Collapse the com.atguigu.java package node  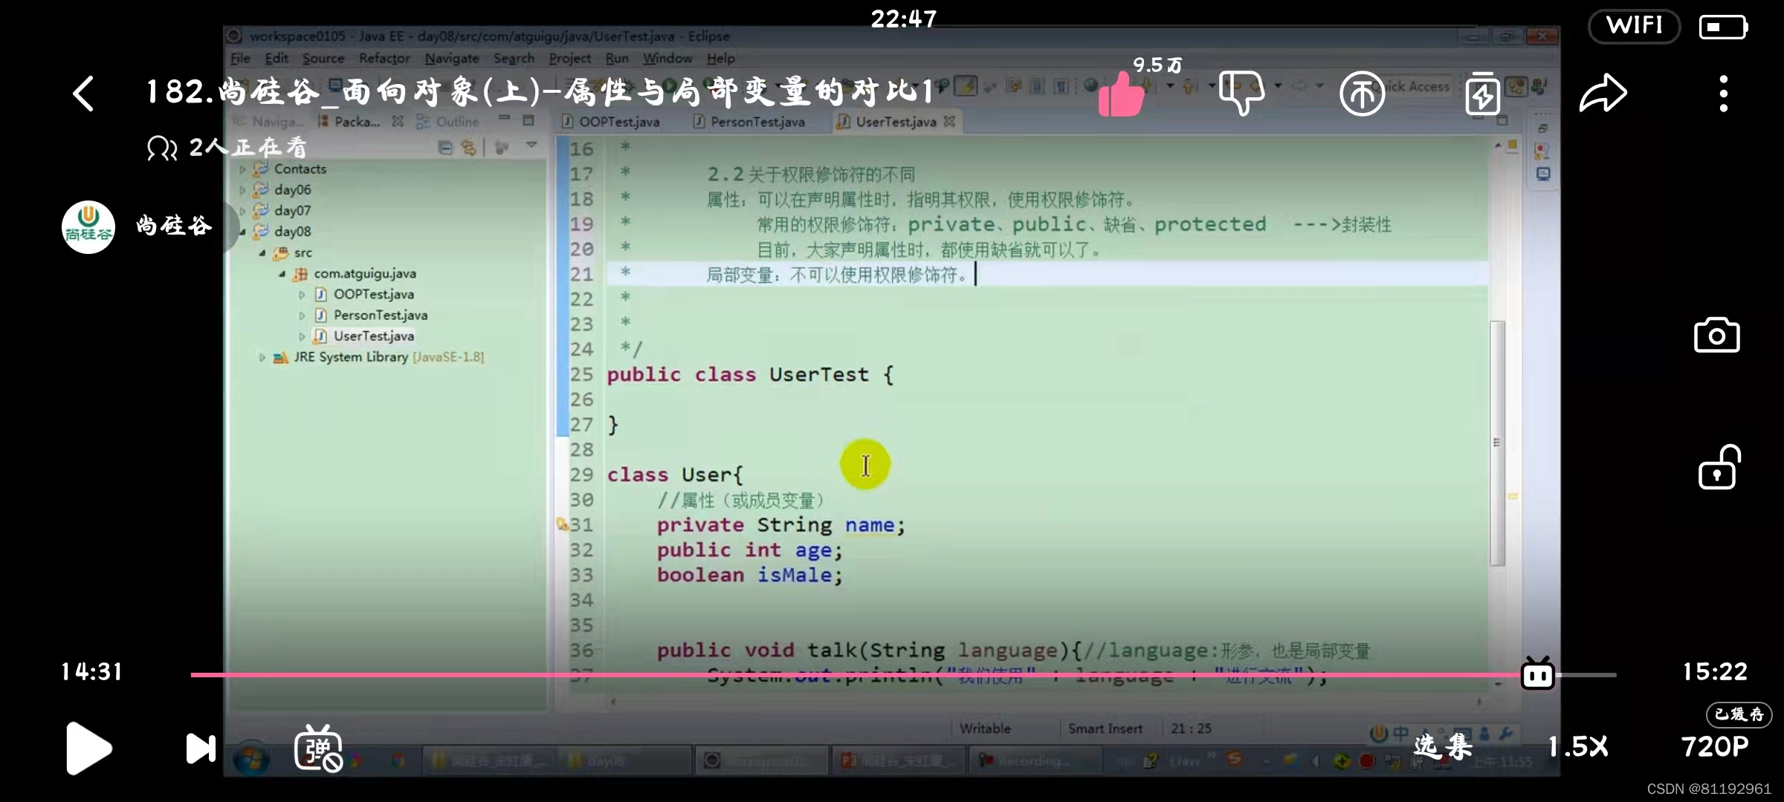[x=282, y=274]
